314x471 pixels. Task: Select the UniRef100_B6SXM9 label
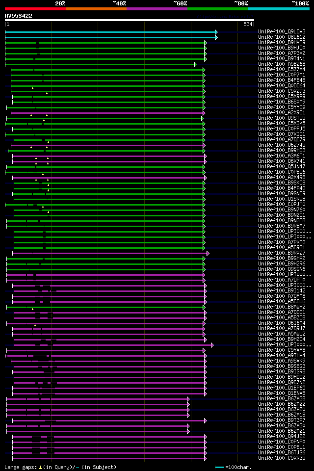[x=282, y=102]
